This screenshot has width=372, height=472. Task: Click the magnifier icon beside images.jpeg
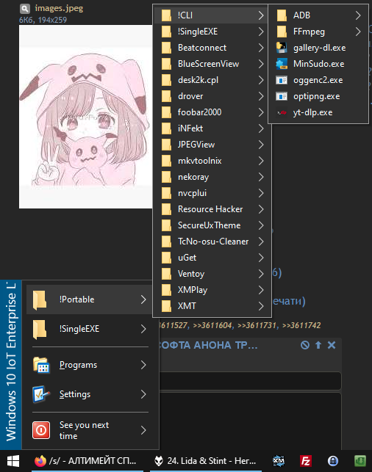click(x=25, y=9)
